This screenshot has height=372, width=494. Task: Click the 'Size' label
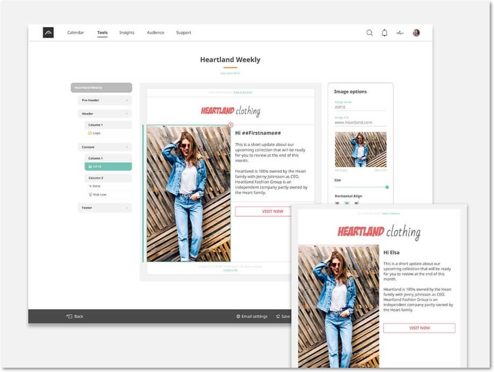[338, 180]
